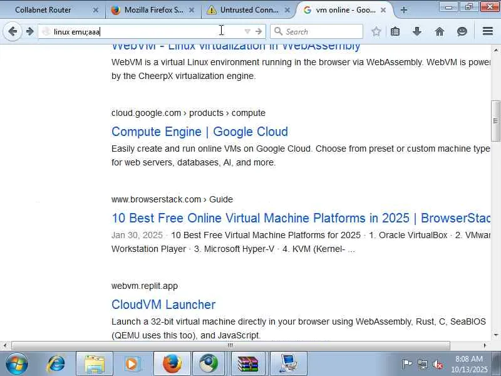This screenshot has width=501, height=376.
Task: Open the WinRAR taskbar icon
Action: (248, 364)
